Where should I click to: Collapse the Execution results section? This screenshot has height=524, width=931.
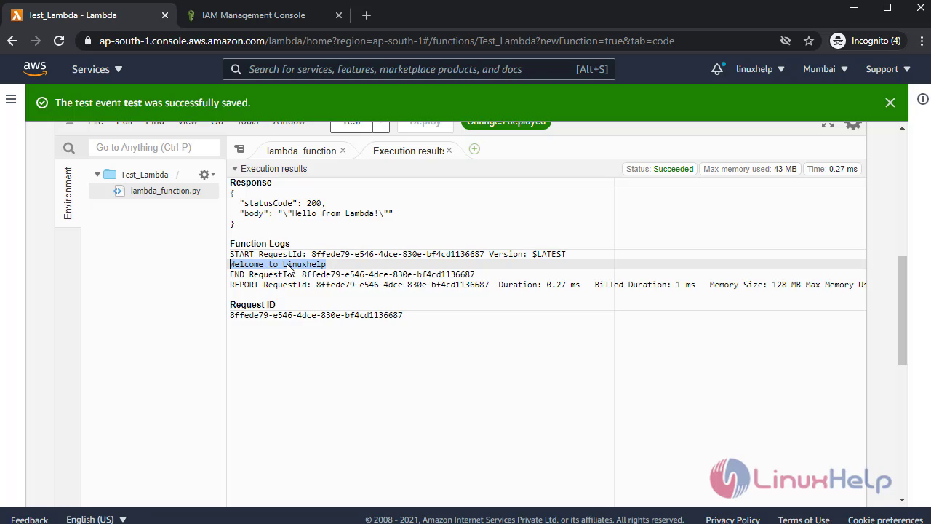coord(235,169)
